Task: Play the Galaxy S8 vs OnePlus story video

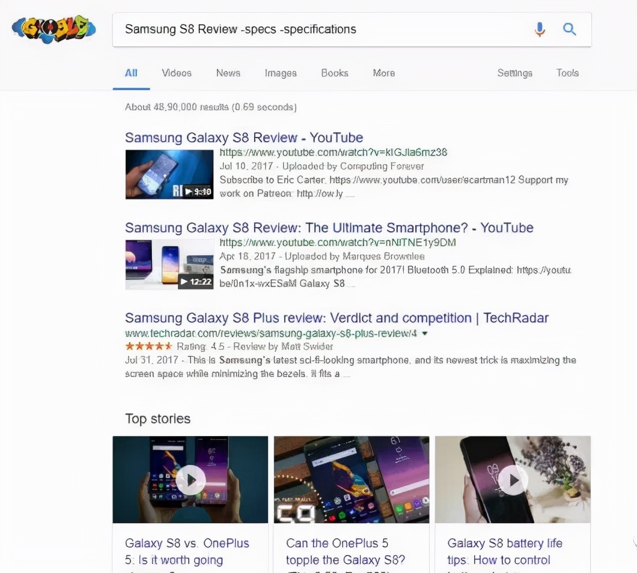Action: click(190, 479)
